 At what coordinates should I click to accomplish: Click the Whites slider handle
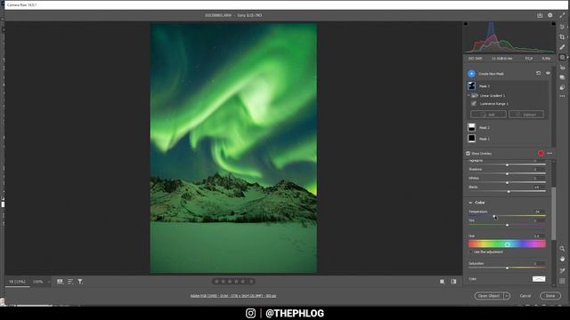[507, 182]
